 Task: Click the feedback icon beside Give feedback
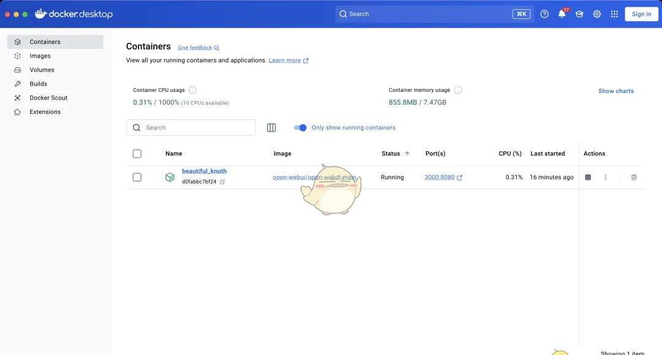click(x=216, y=48)
